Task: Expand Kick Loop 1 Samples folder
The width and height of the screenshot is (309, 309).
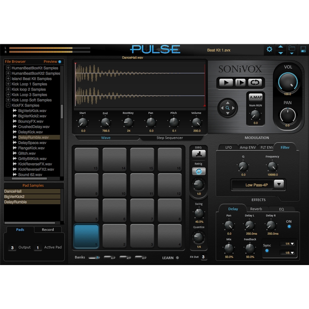Action: click(8, 84)
